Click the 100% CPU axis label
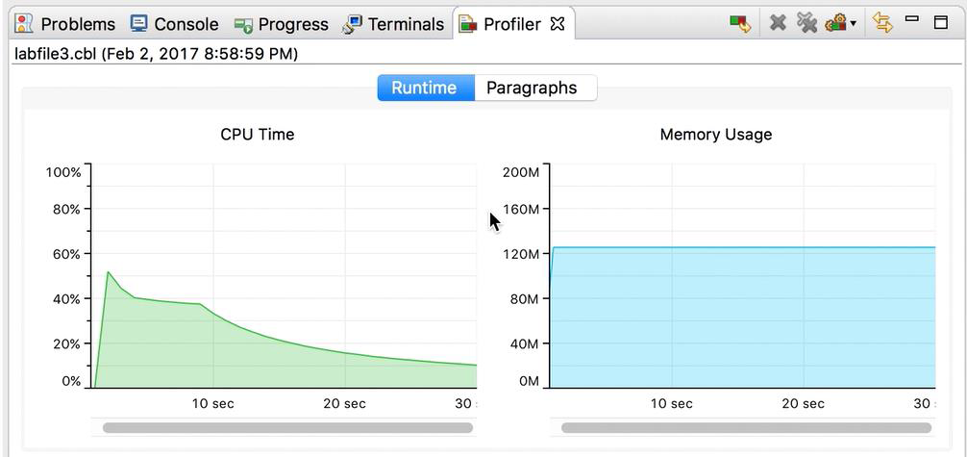The width and height of the screenshot is (967, 457). 62,172
